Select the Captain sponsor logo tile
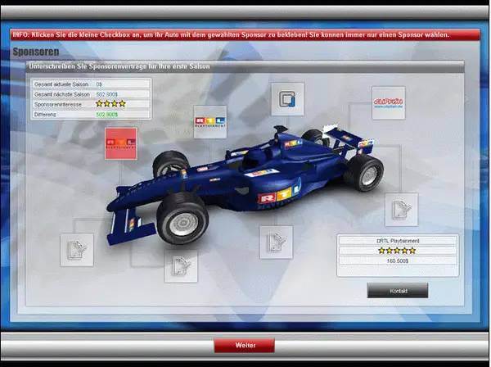 point(388,102)
